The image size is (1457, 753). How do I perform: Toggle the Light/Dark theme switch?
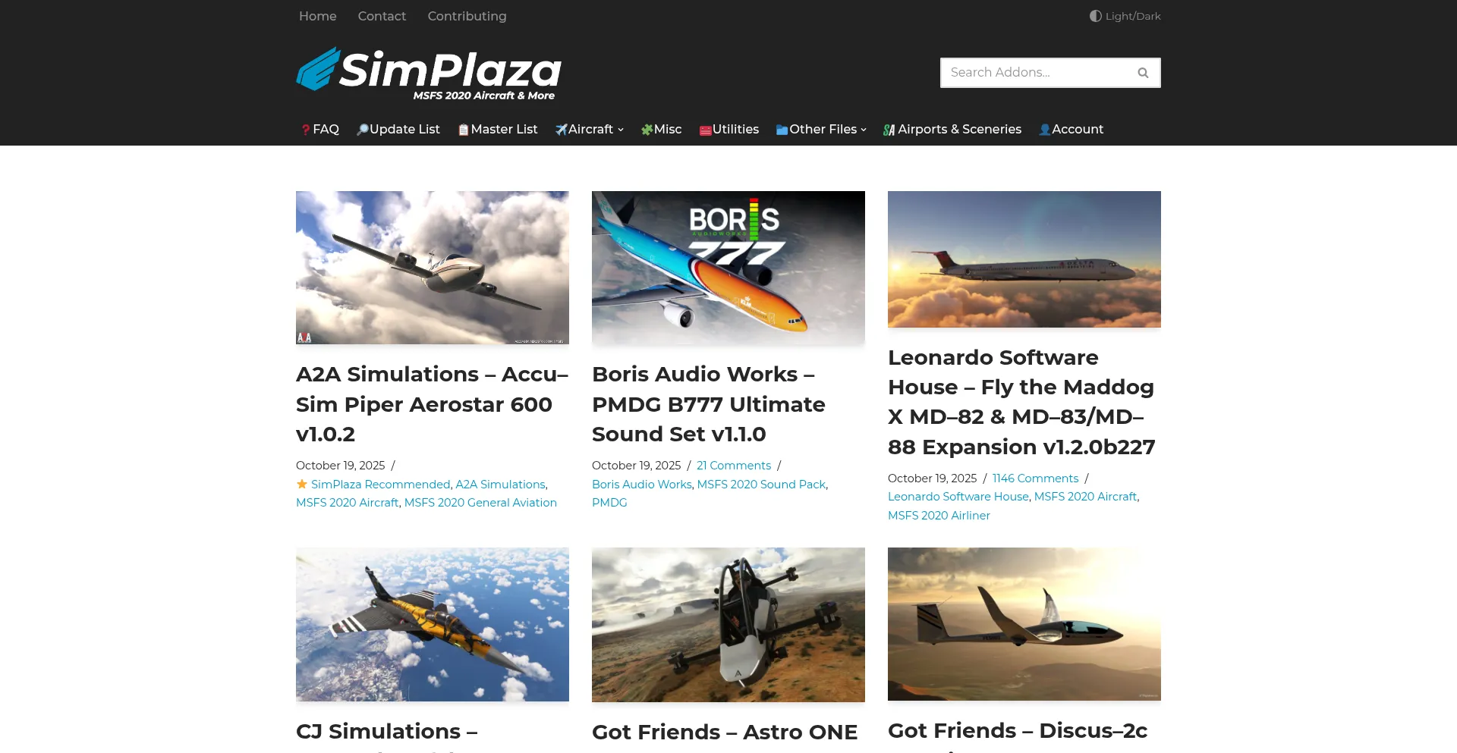click(x=1125, y=16)
